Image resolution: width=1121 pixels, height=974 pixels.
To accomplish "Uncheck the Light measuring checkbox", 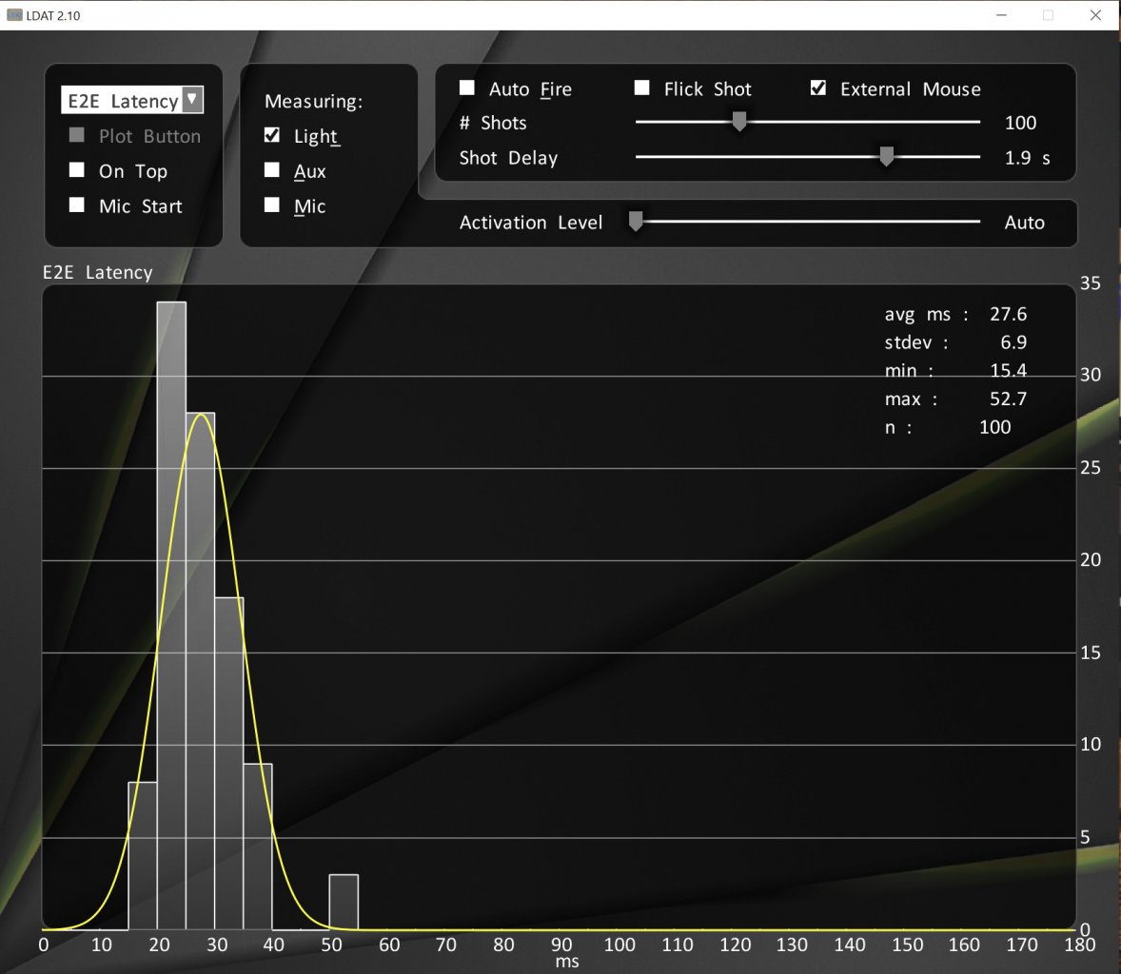I will tap(271, 135).
